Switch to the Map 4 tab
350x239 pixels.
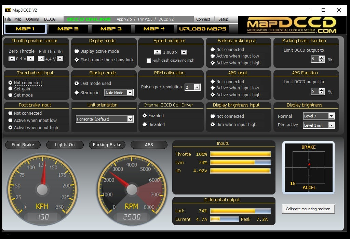tap(154, 29)
